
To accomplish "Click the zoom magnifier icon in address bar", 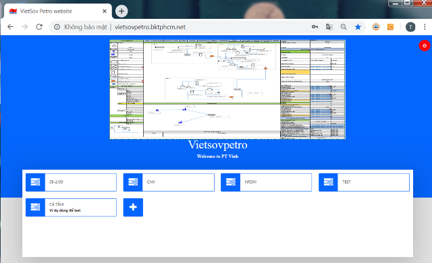I will tap(344, 27).
